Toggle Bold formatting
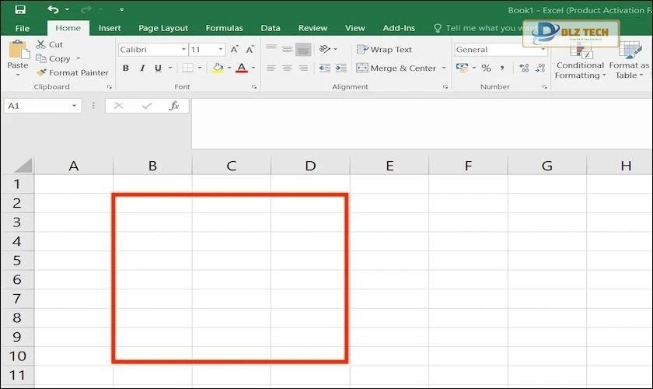 coord(126,68)
